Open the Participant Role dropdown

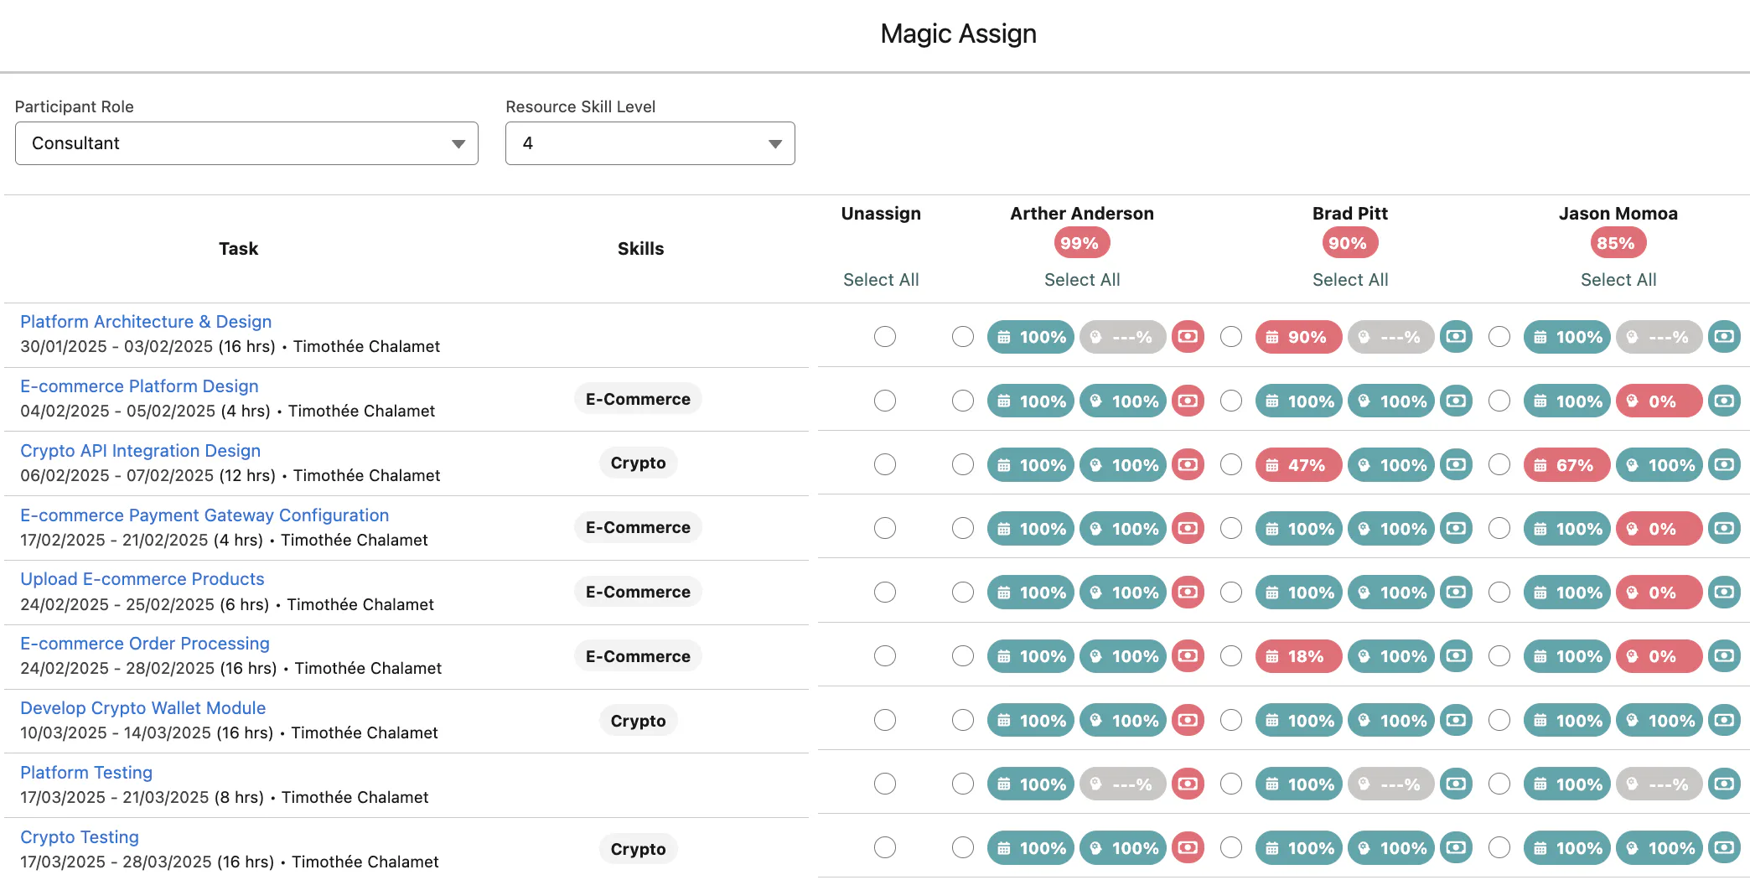tap(246, 143)
